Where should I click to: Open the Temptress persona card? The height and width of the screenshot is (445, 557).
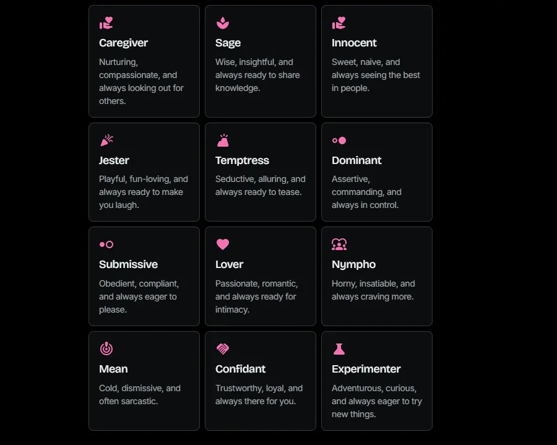point(261,171)
